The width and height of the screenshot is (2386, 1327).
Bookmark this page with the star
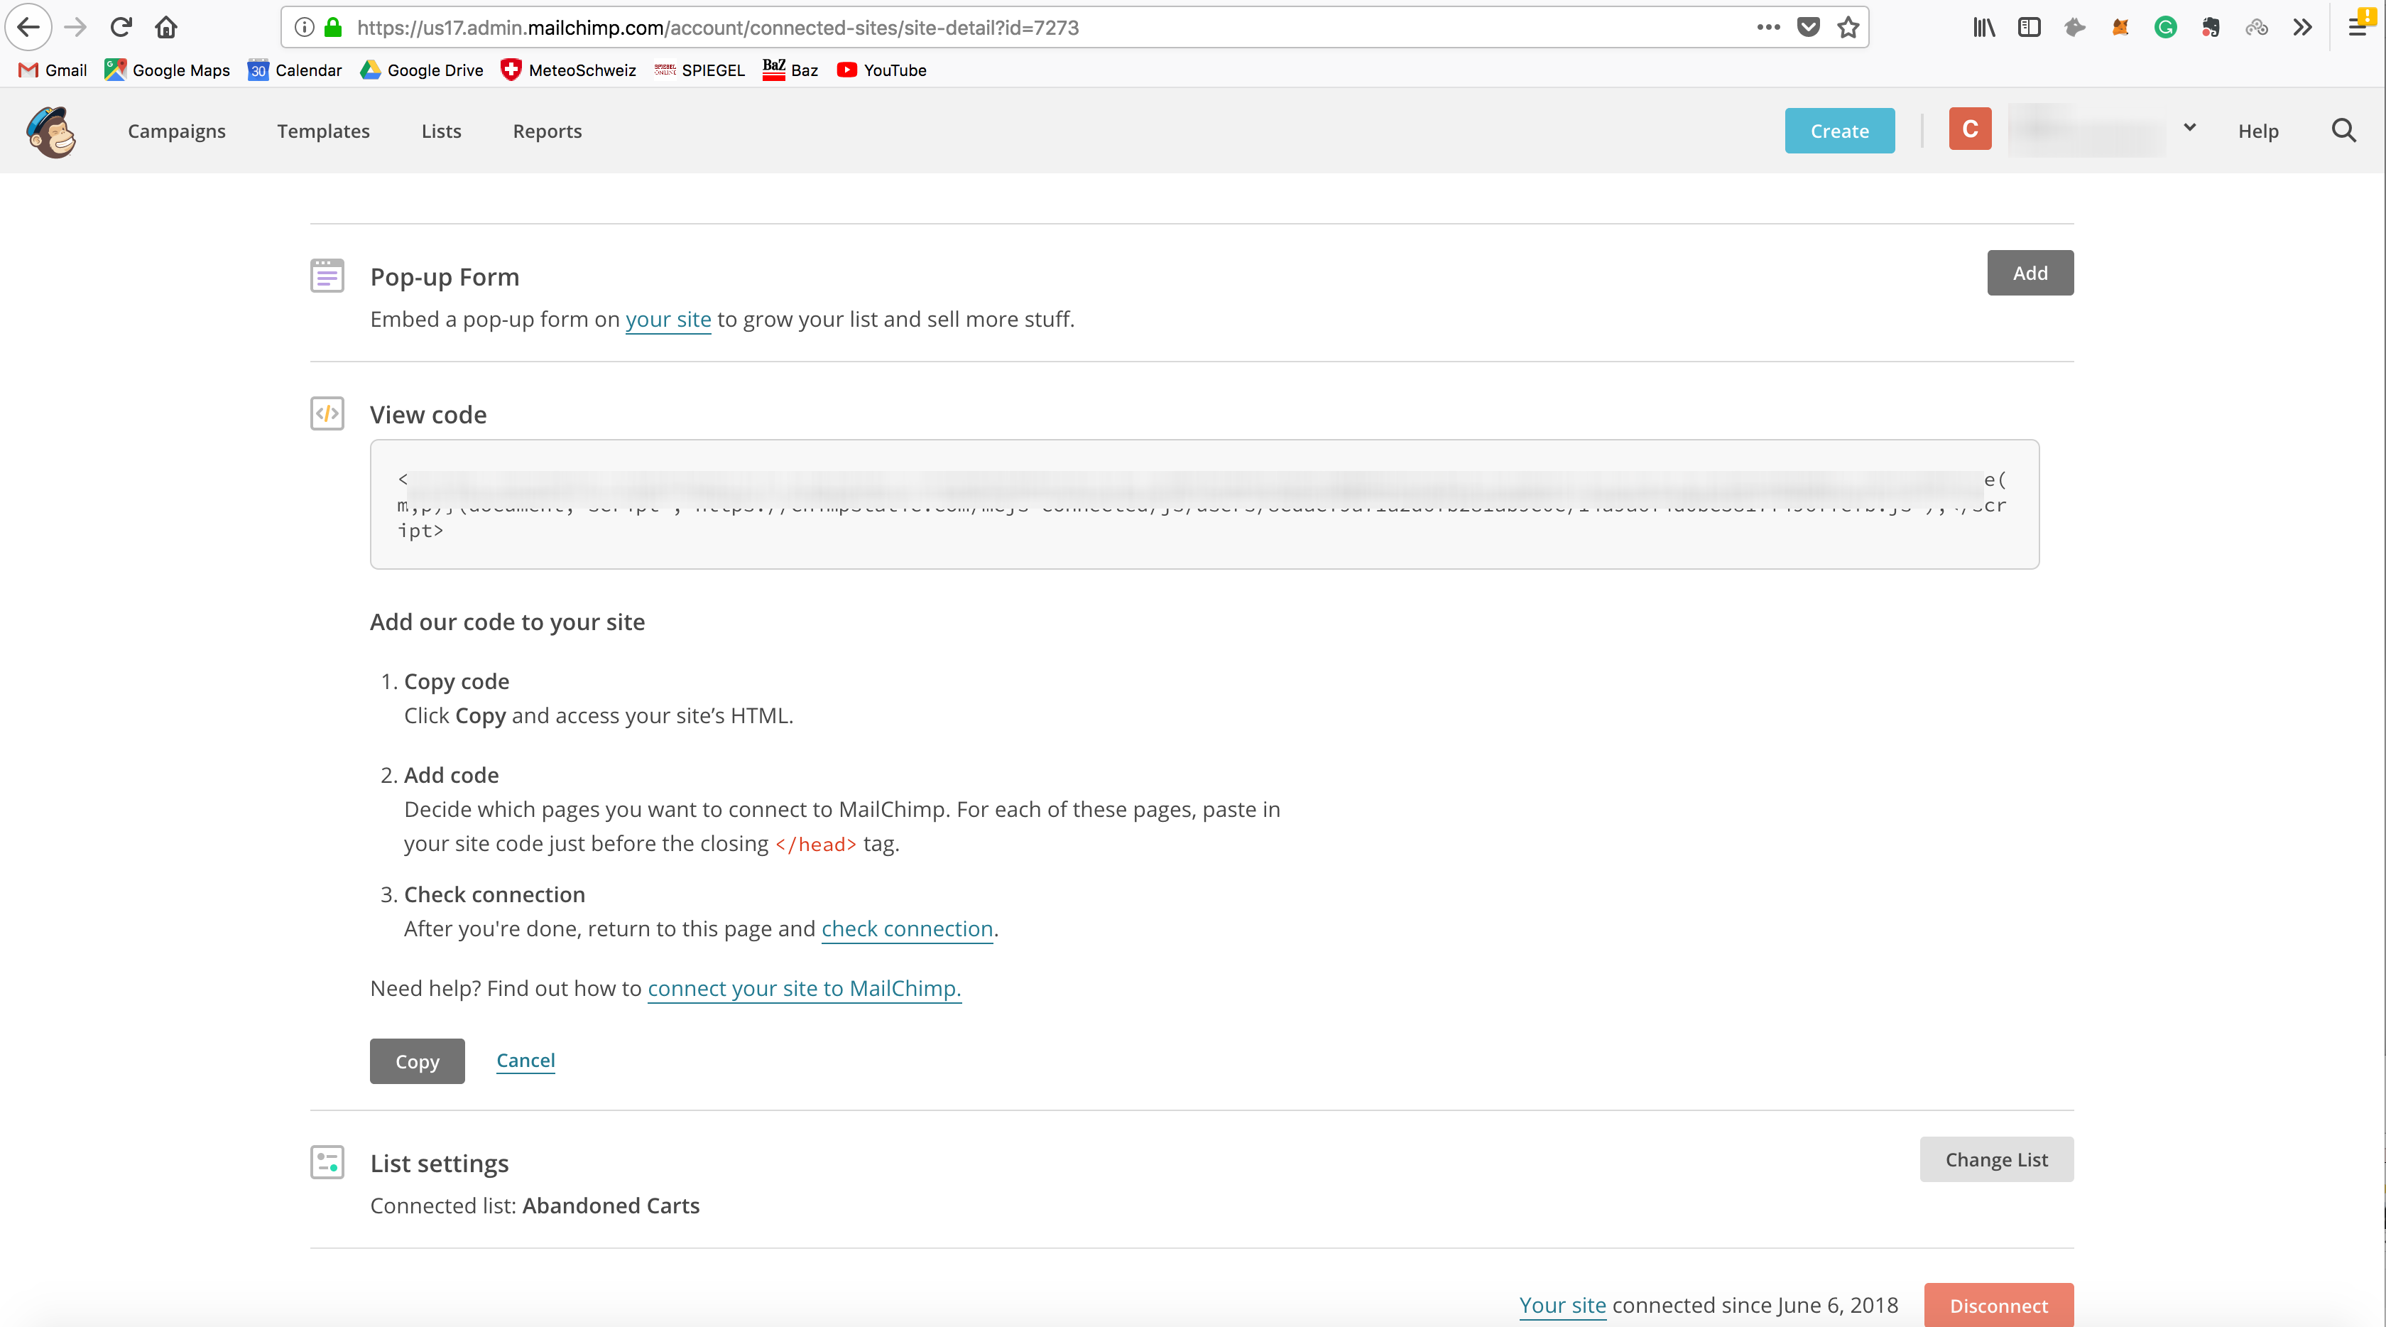1848,27
